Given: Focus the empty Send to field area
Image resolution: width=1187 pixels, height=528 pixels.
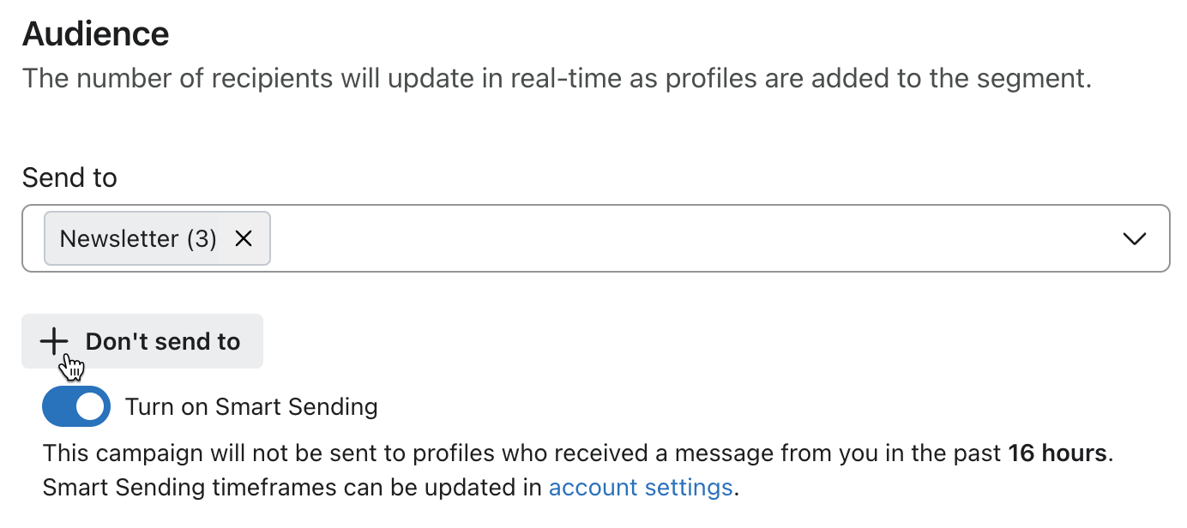Looking at the screenshot, I should coord(686,239).
